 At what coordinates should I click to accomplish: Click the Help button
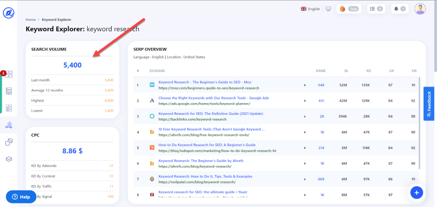[21, 197]
